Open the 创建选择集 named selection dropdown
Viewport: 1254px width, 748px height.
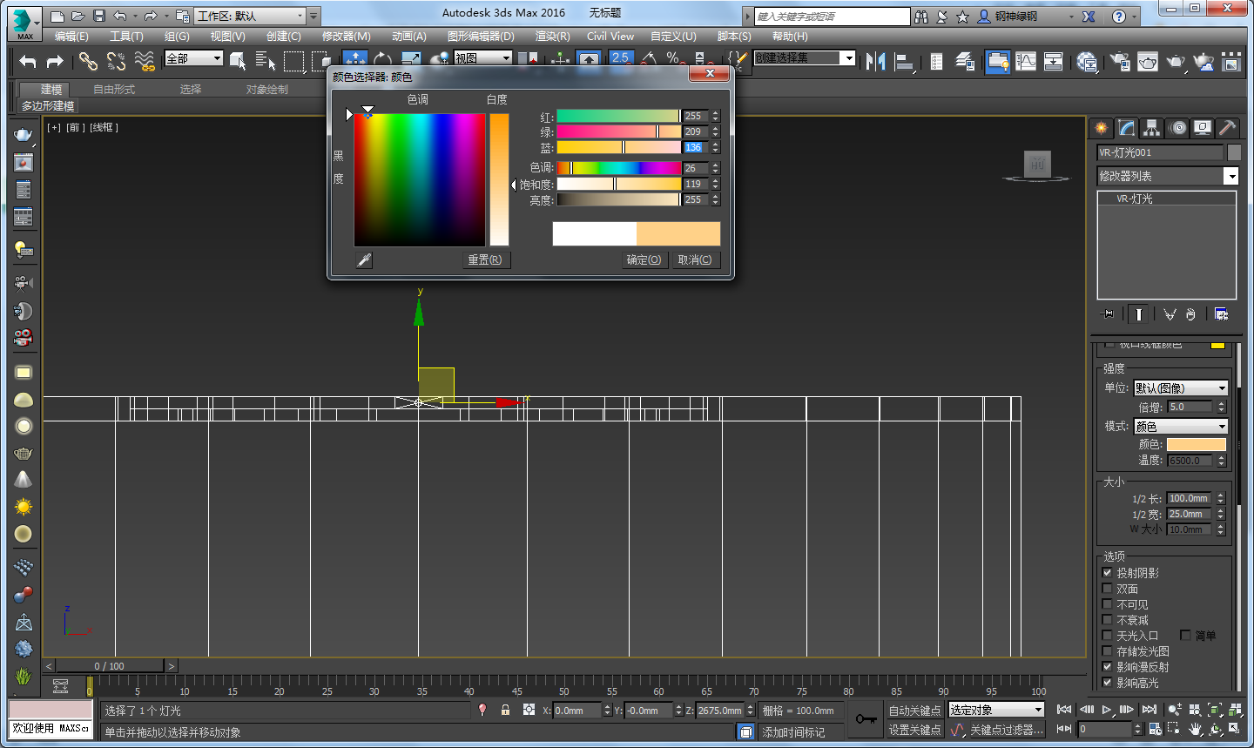point(805,57)
